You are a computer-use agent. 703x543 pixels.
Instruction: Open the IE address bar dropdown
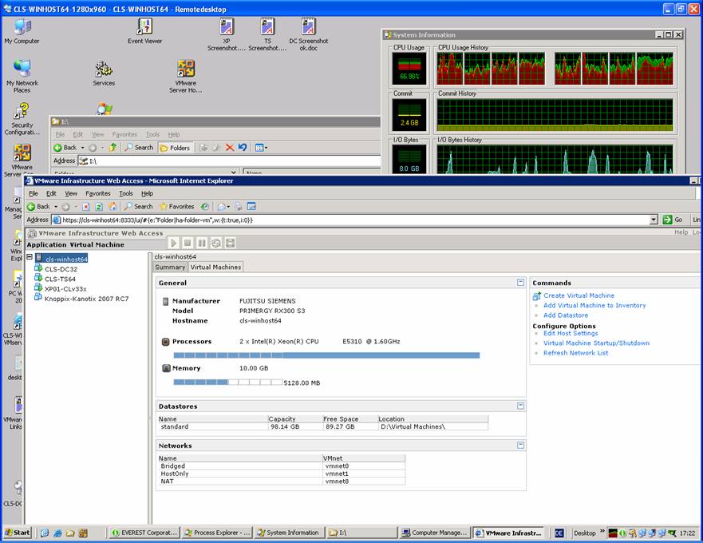(x=654, y=220)
